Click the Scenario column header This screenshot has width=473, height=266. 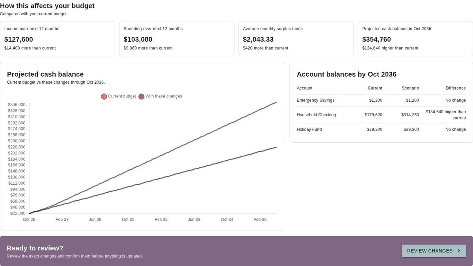click(410, 88)
